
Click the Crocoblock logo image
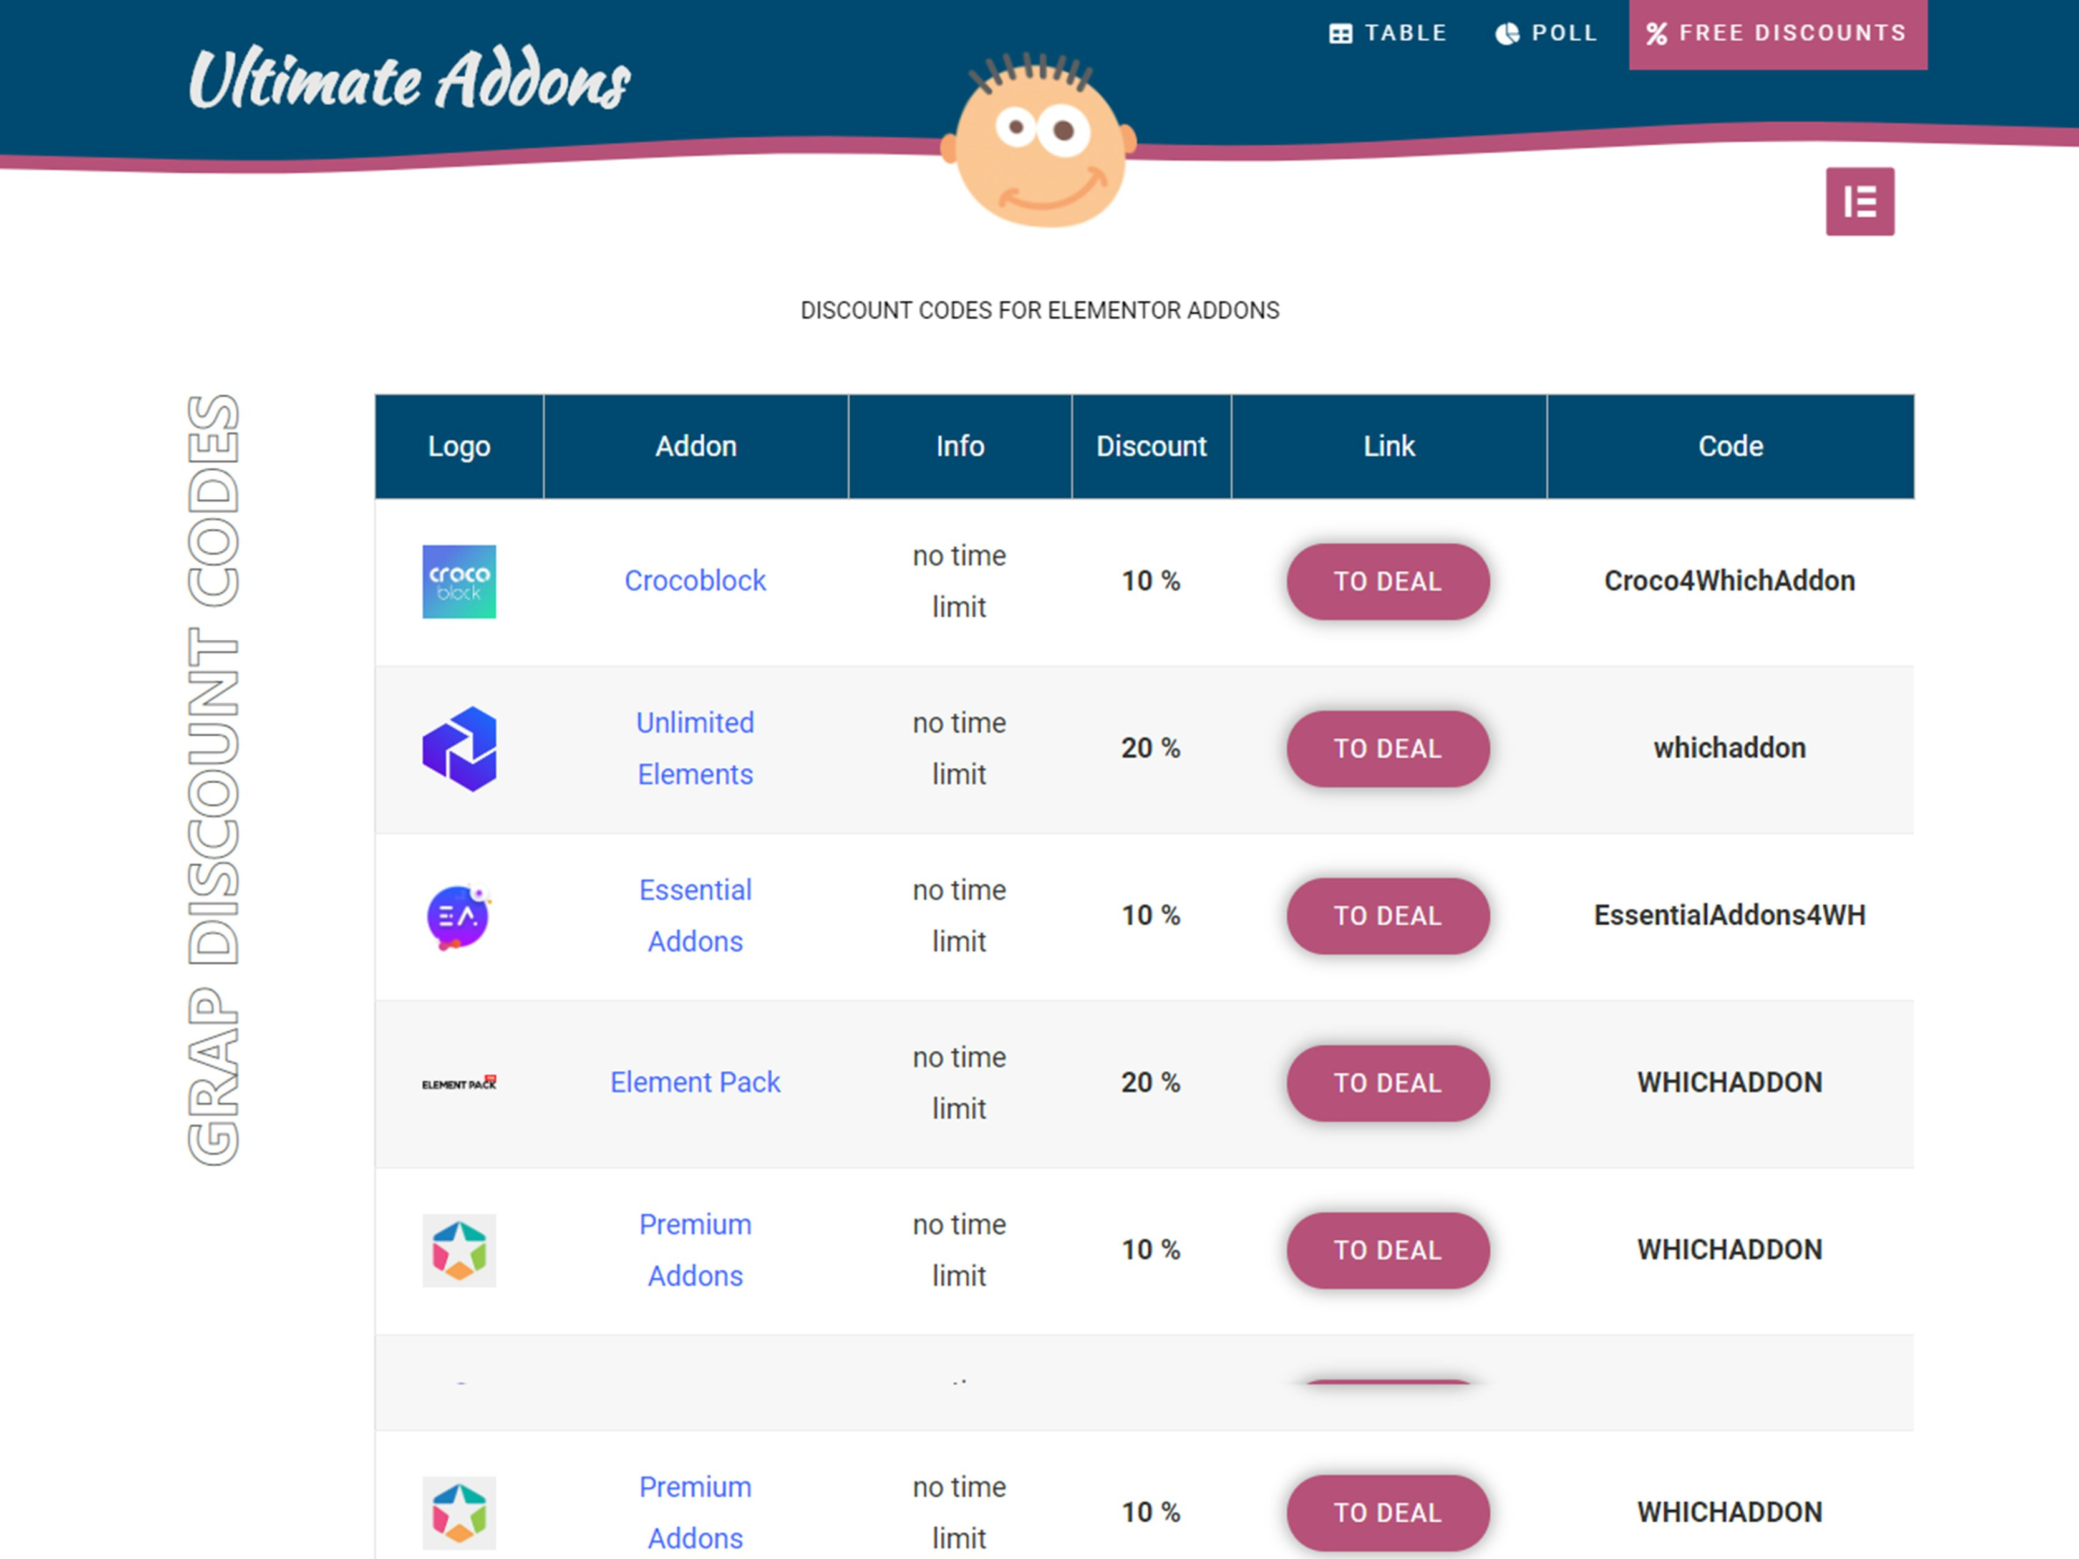pyautogui.click(x=458, y=581)
